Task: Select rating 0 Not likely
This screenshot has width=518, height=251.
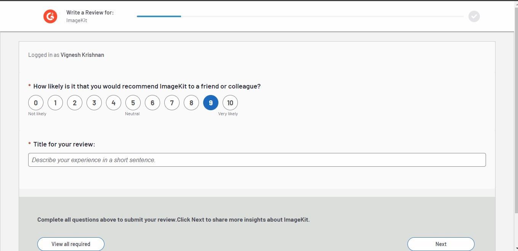Action: 36,103
